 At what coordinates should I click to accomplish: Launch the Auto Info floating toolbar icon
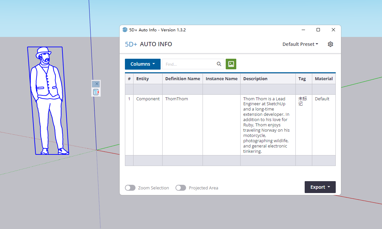point(96,92)
